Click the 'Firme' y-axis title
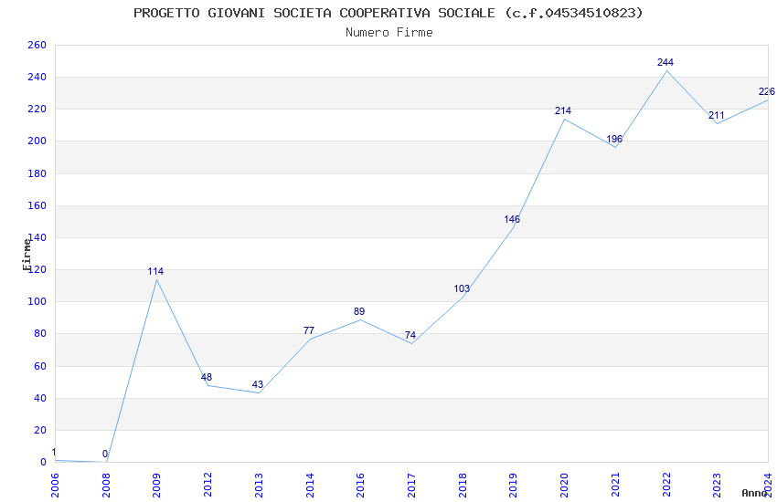 coord(27,255)
